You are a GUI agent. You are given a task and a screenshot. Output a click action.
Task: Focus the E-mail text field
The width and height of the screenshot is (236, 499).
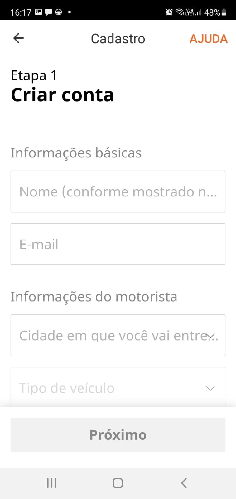[118, 244]
